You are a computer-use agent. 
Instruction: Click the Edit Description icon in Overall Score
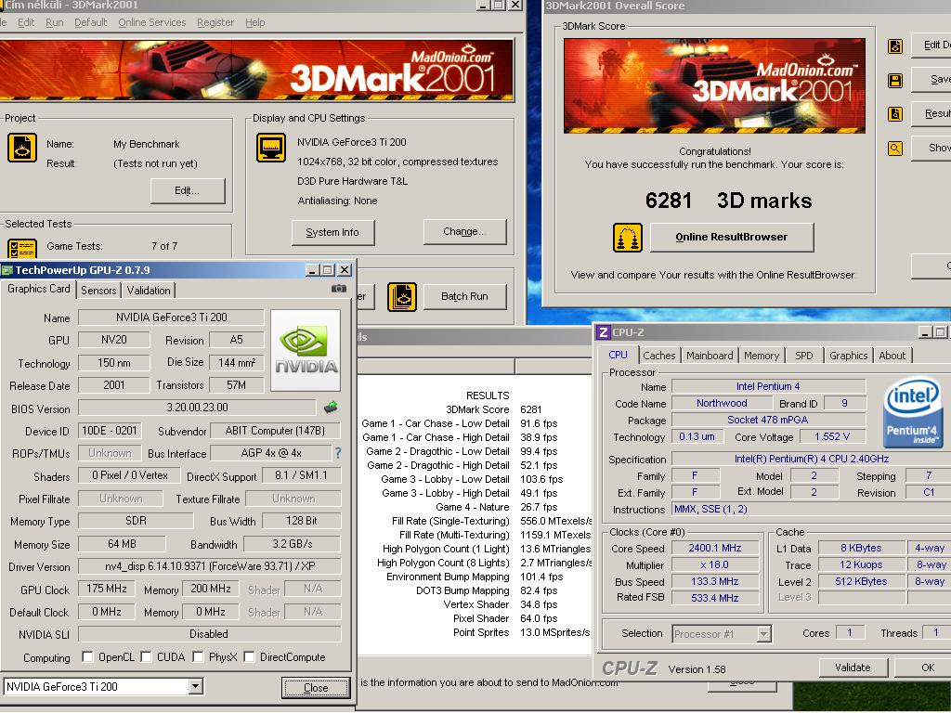point(894,45)
